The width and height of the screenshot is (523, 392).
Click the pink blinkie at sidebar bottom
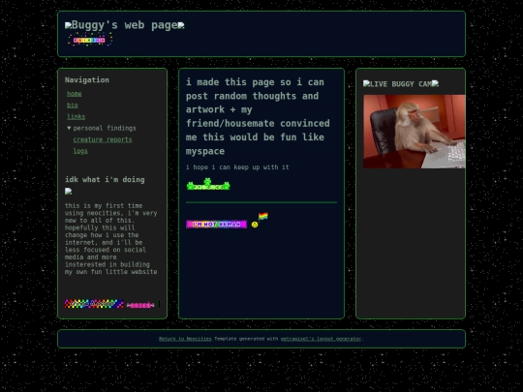pos(140,305)
